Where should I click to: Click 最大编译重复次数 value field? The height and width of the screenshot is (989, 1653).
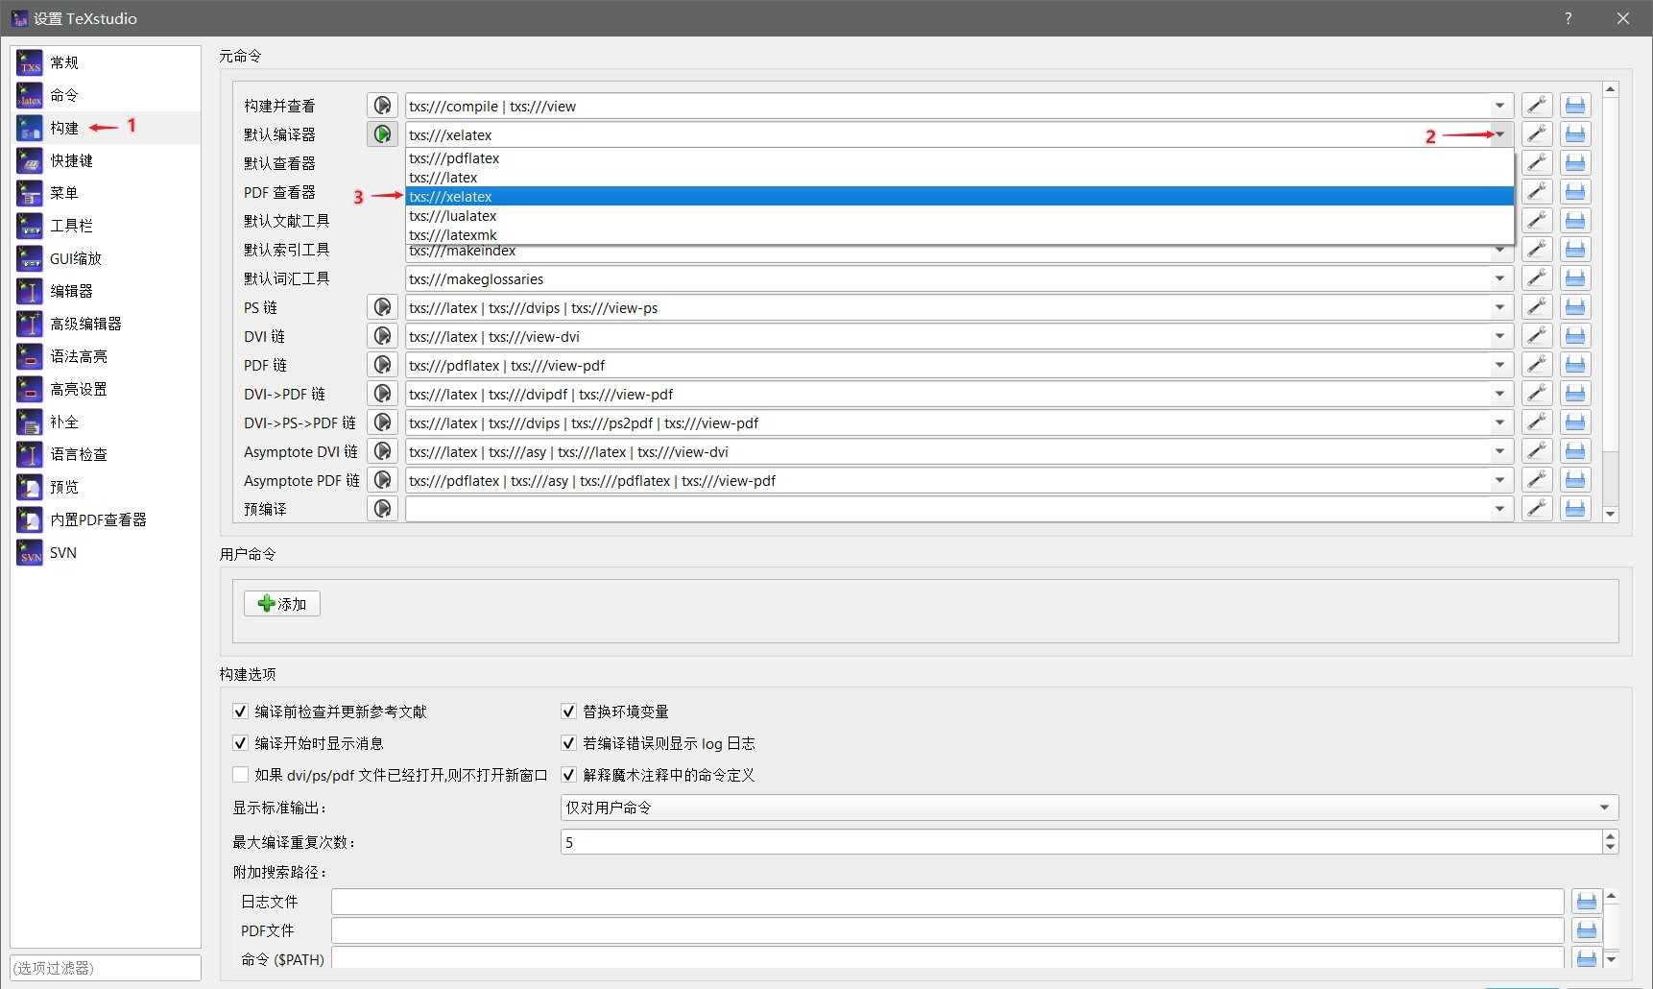click(x=1081, y=842)
